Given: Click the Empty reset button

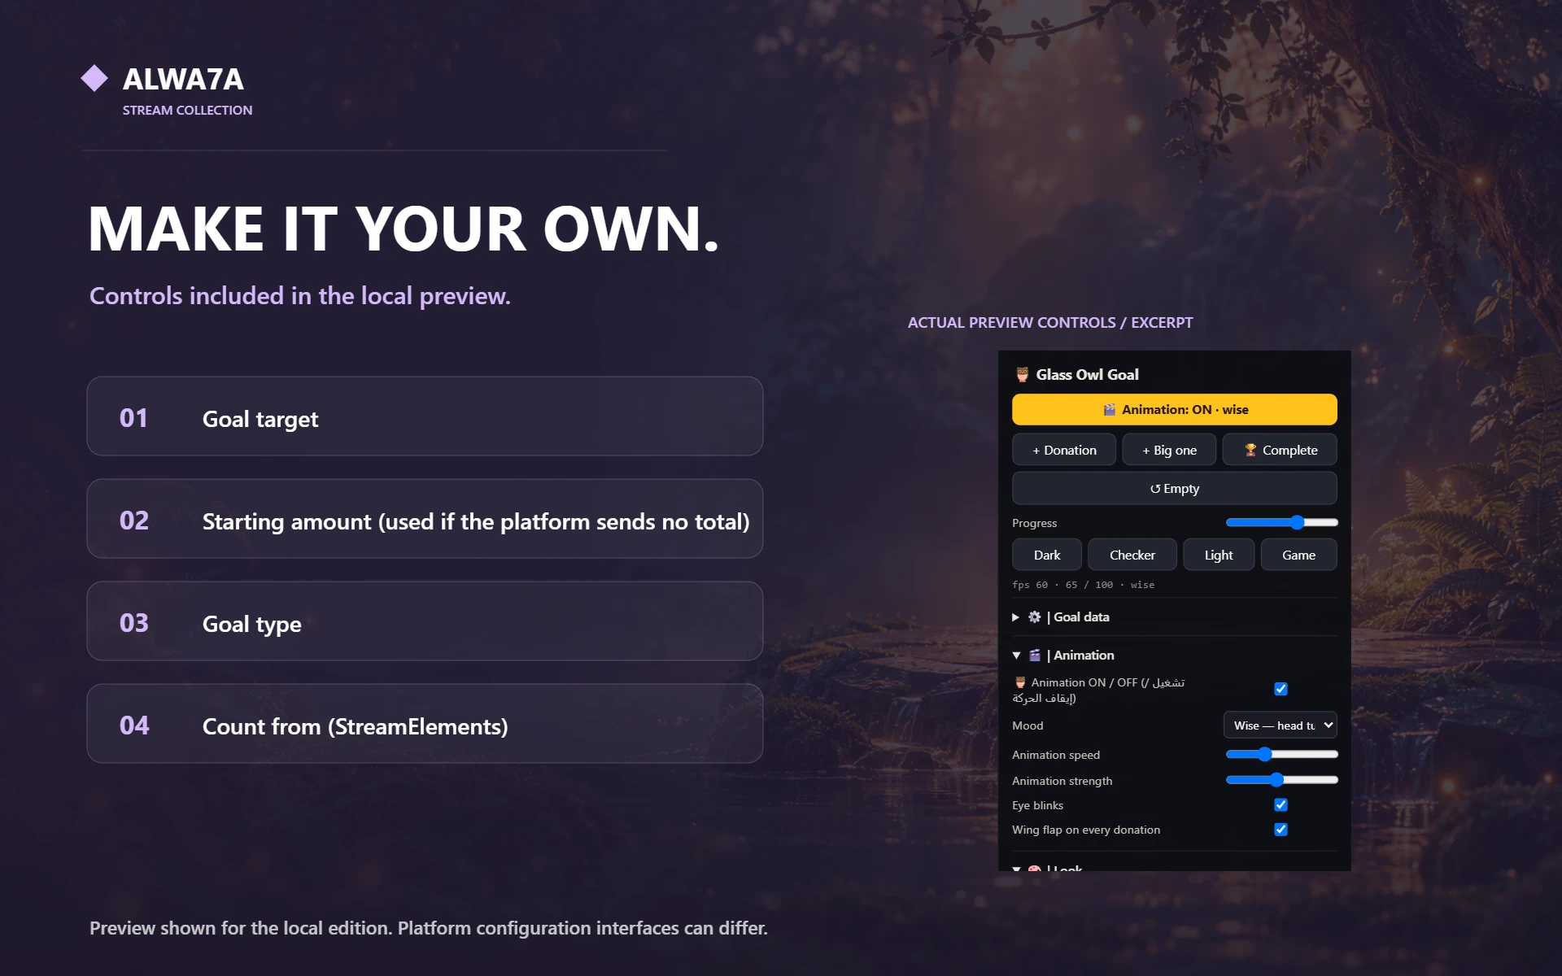Looking at the screenshot, I should pyautogui.click(x=1174, y=489).
